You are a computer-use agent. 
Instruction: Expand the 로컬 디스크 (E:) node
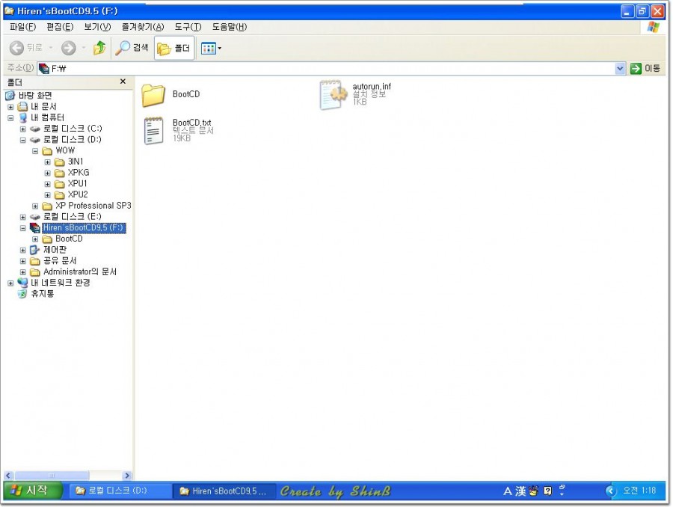click(22, 217)
